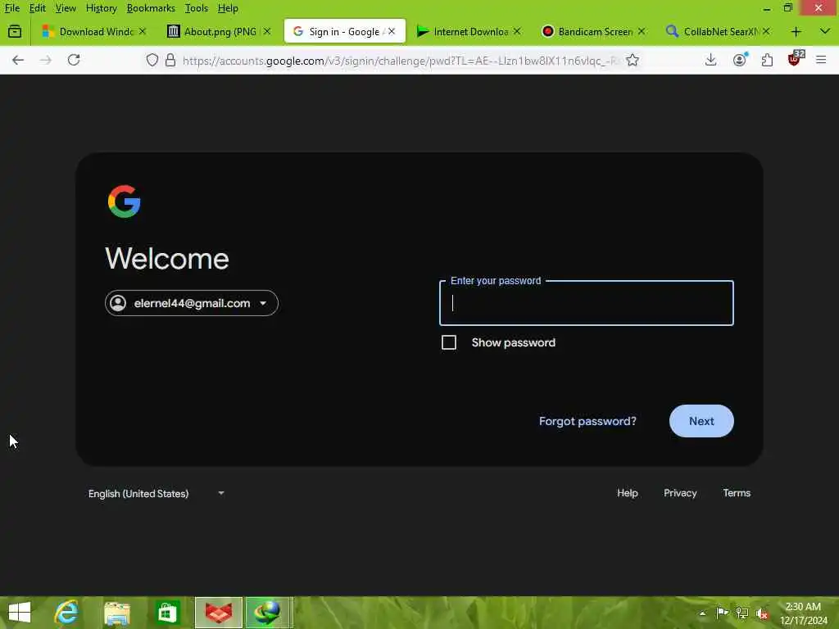This screenshot has height=629, width=839.
Task: Close the Sign in - Google tab
Action: [x=392, y=32]
